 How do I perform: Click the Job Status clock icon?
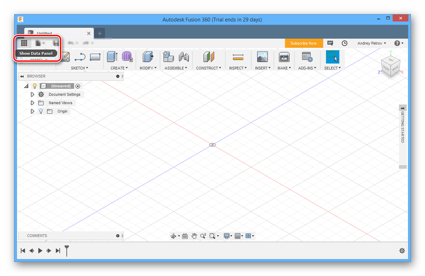click(345, 43)
